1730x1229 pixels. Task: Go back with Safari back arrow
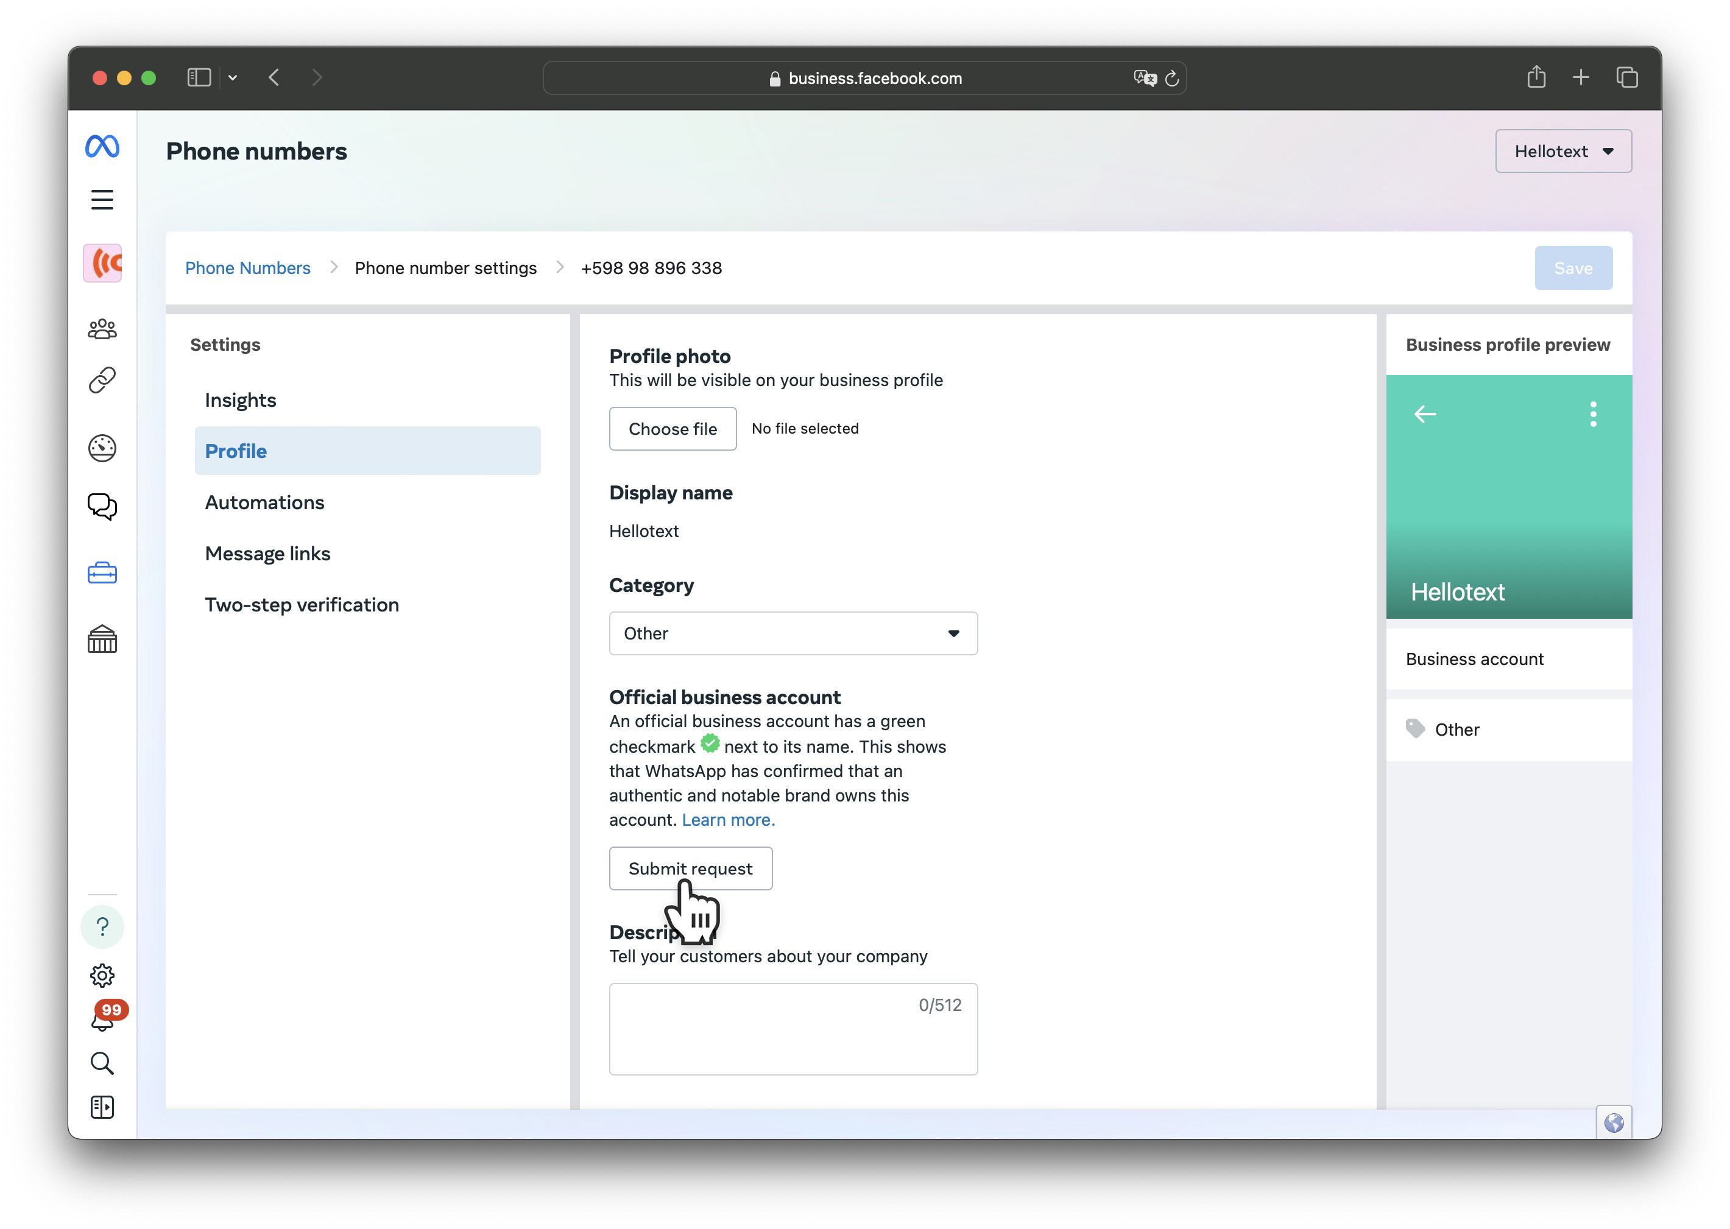[274, 77]
